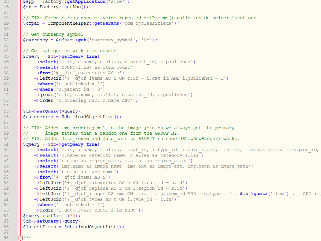Image resolution: width=321 pixels, height=241 pixels.
Task: Click the select 'c.id, c.name, c.alias' line at 36
Action: [115, 62]
